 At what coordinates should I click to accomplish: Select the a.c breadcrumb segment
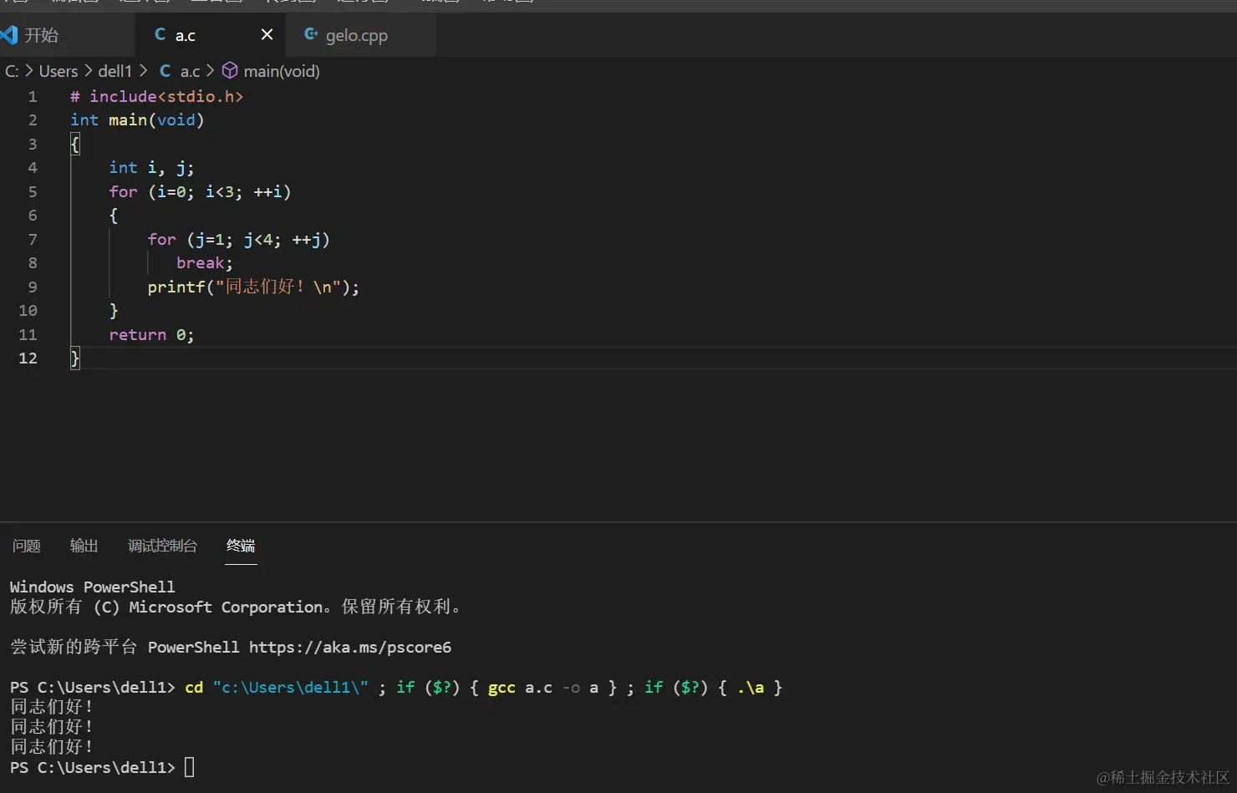click(191, 71)
